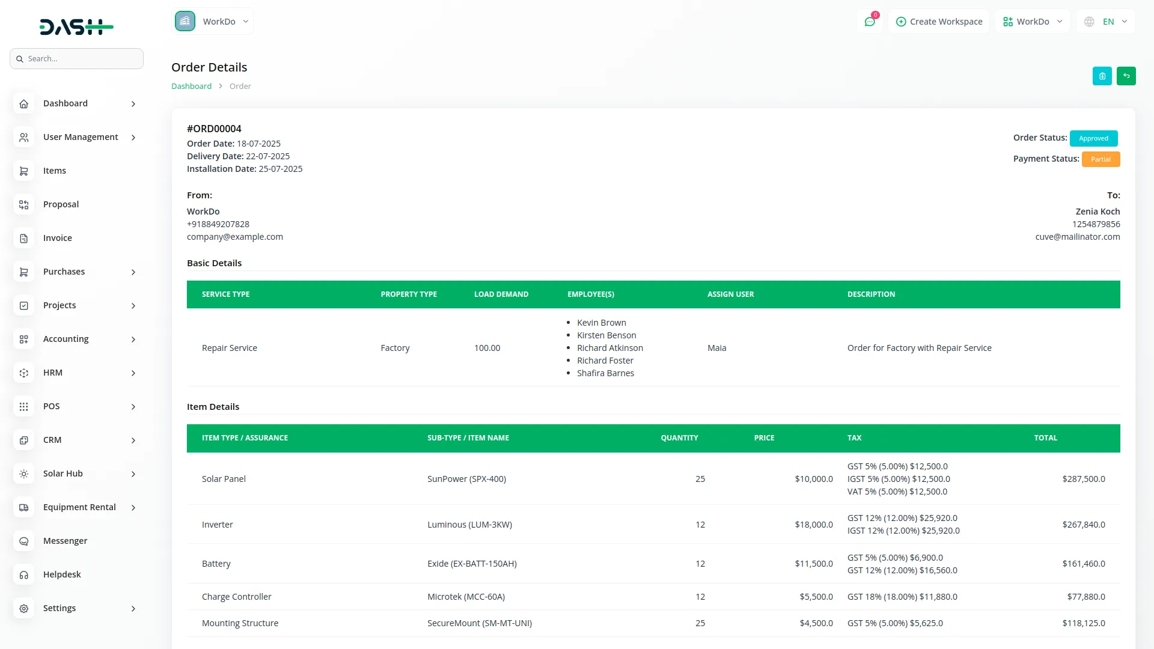Open the Items menu entry
The height and width of the screenshot is (649, 1154).
(x=77, y=171)
